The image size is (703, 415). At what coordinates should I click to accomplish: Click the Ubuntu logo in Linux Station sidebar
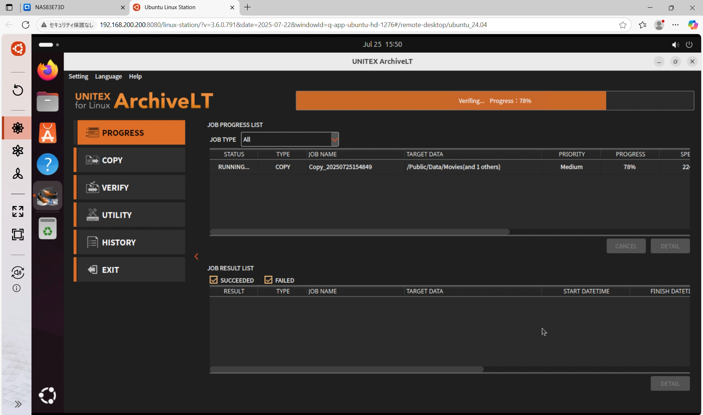[18, 49]
